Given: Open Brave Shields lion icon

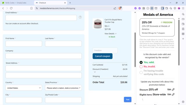Looking at the screenshot, I should pos(120,8).
